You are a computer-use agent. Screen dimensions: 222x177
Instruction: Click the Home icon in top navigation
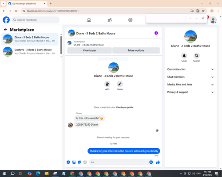click(x=89, y=20)
